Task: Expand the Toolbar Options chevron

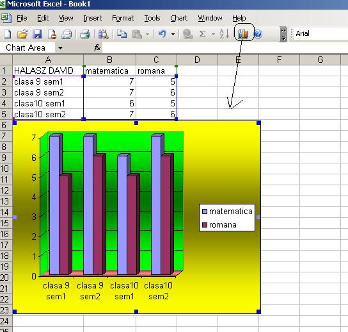Action: tap(283, 34)
